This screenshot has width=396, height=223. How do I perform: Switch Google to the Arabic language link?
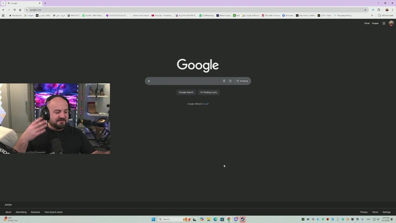[x=206, y=104]
